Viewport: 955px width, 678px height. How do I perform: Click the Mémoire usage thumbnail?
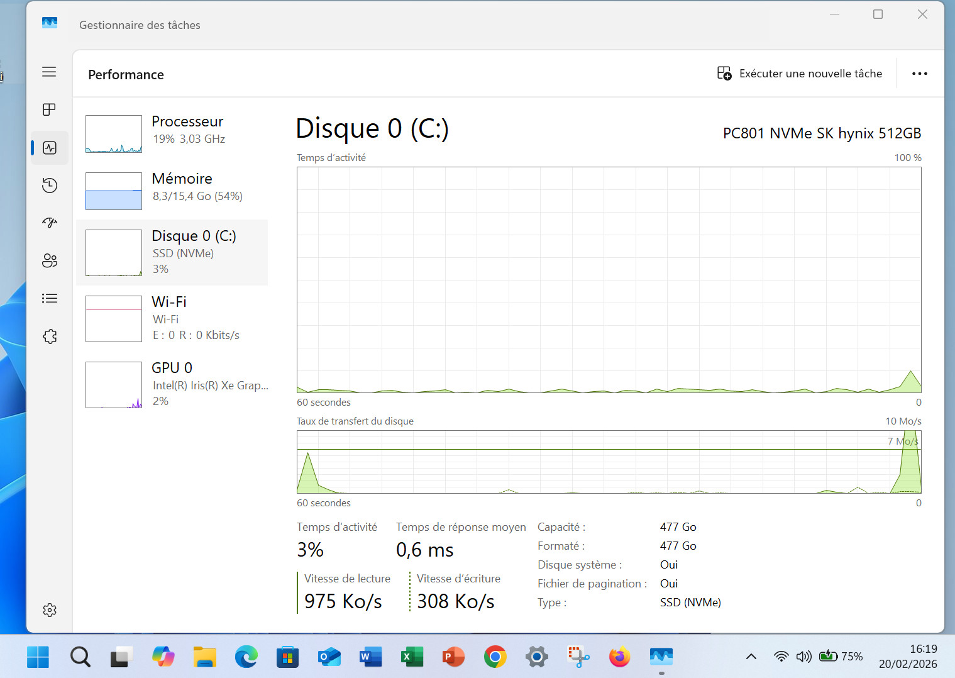click(114, 191)
